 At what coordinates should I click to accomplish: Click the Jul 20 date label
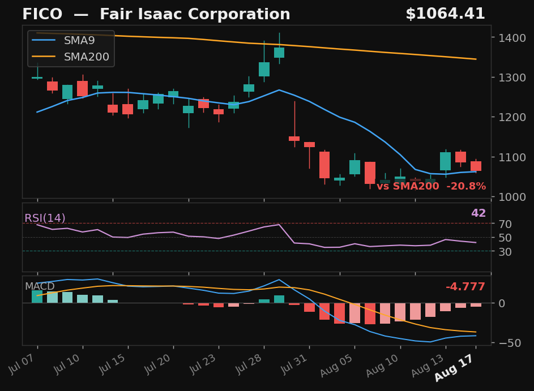tap(157, 364)
